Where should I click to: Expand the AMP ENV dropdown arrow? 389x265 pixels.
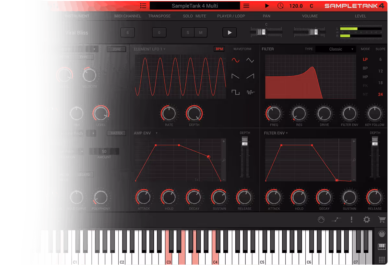pyautogui.click(x=157, y=133)
